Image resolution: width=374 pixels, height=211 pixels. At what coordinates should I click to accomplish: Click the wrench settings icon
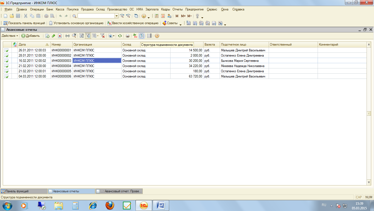[x=197, y=16]
